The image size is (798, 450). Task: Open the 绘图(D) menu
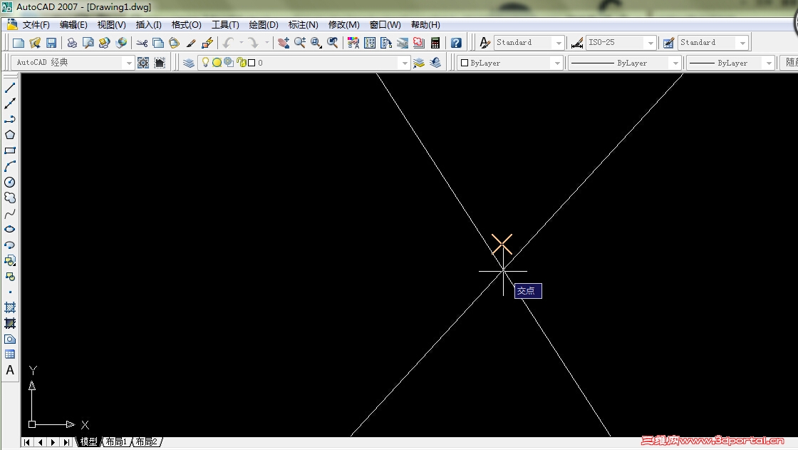263,24
